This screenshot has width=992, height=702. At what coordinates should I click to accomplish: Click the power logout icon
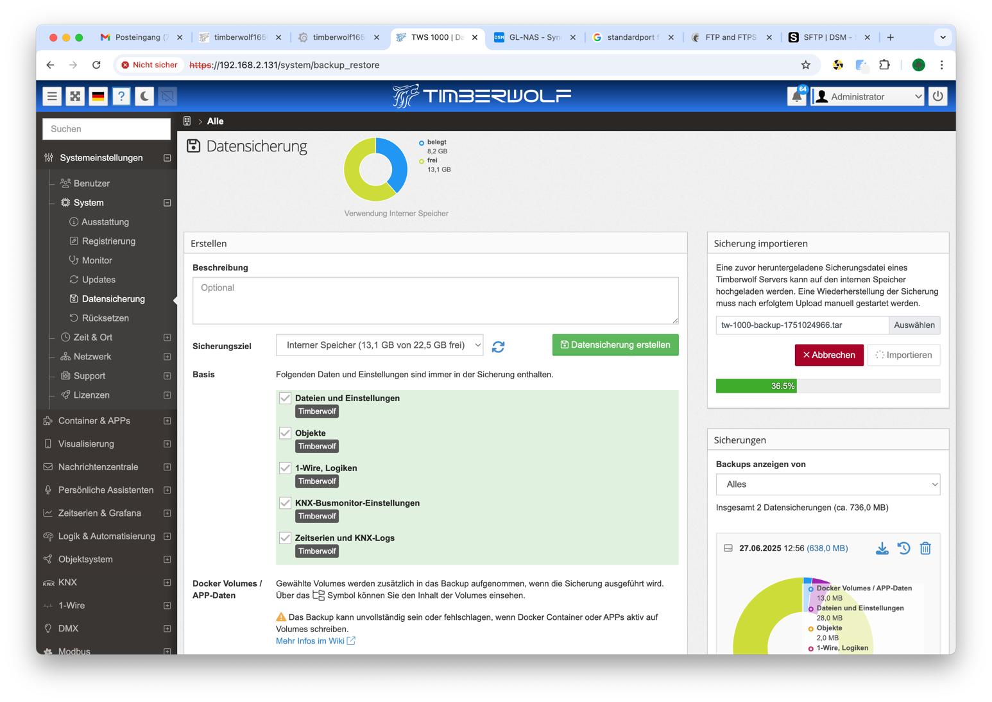(x=938, y=96)
